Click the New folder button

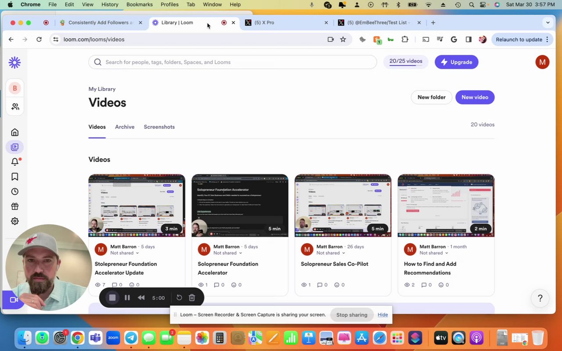click(x=432, y=97)
